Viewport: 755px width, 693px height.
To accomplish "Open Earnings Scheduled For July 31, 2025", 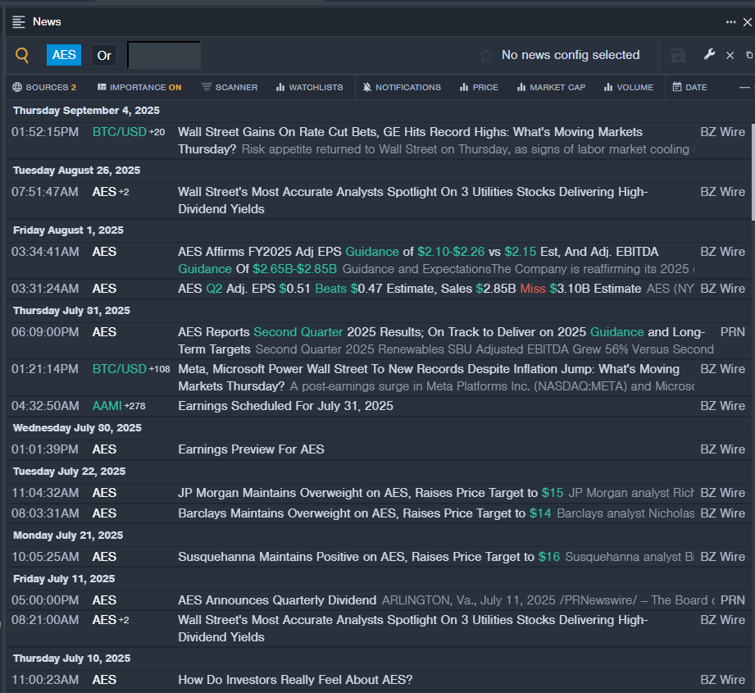I will pos(285,406).
